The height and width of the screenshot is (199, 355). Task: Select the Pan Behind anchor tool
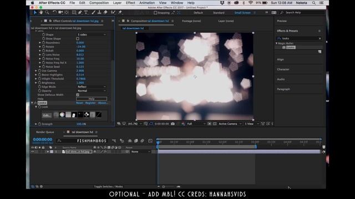click(67, 12)
